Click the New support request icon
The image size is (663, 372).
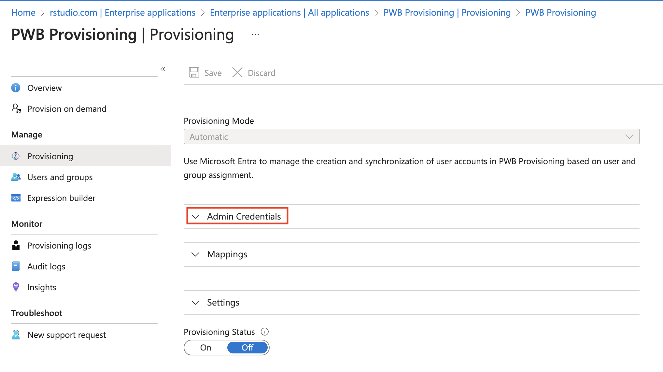[16, 335]
